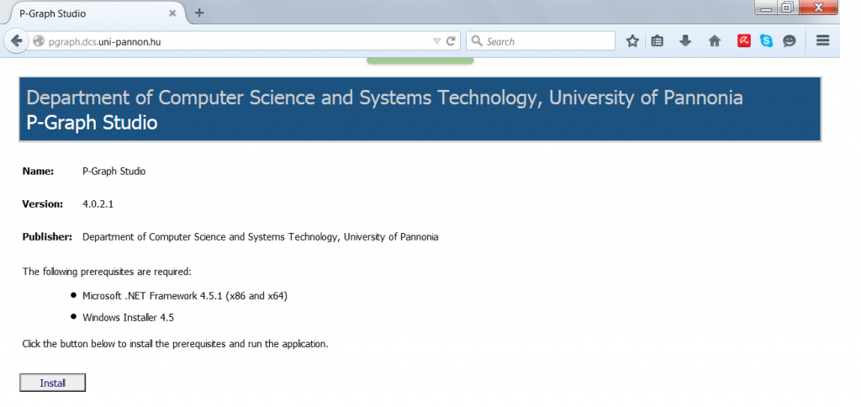The height and width of the screenshot is (407, 861).
Task: Click the search magnifier icon
Action: click(x=476, y=41)
